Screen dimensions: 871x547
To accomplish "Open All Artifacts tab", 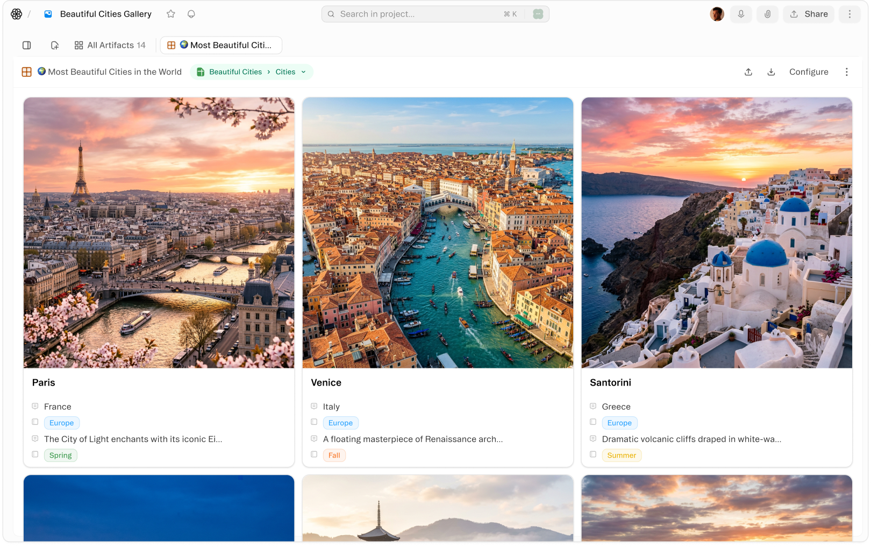I will pyautogui.click(x=110, y=45).
